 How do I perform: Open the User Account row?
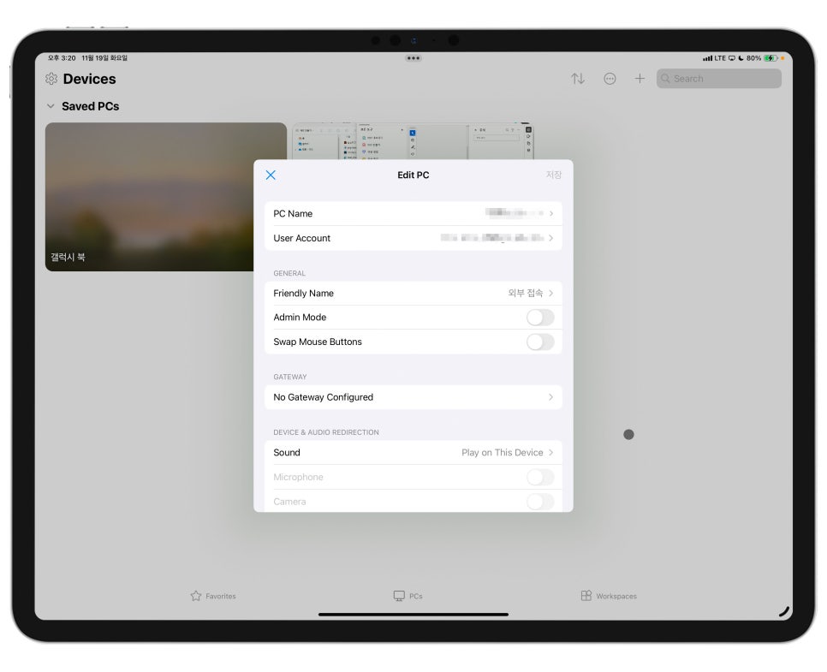[413, 238]
